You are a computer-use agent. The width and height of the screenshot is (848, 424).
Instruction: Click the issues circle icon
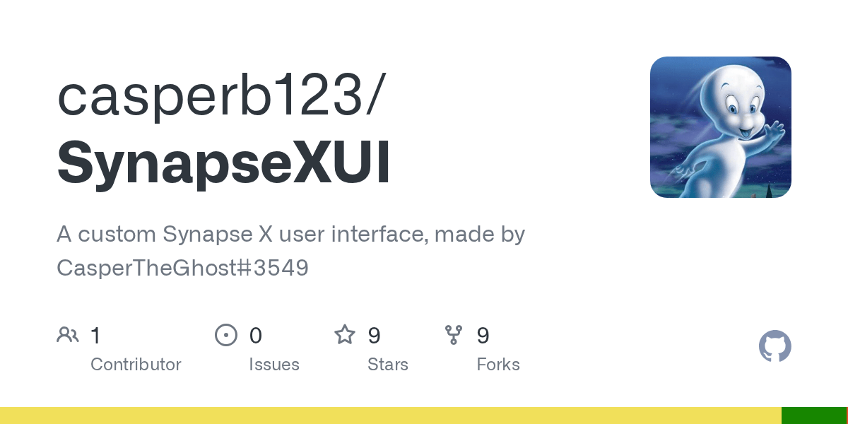tap(226, 334)
